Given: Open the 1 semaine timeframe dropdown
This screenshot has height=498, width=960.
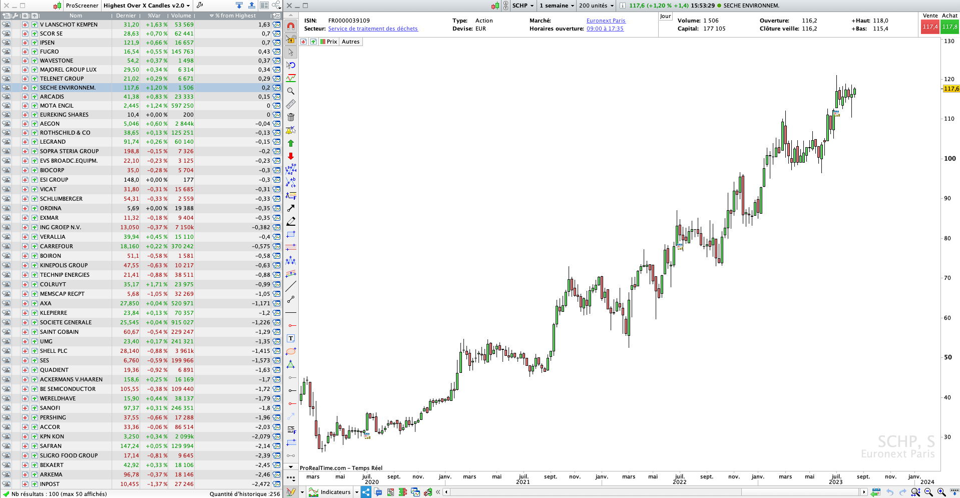Looking at the screenshot, I should [557, 6].
